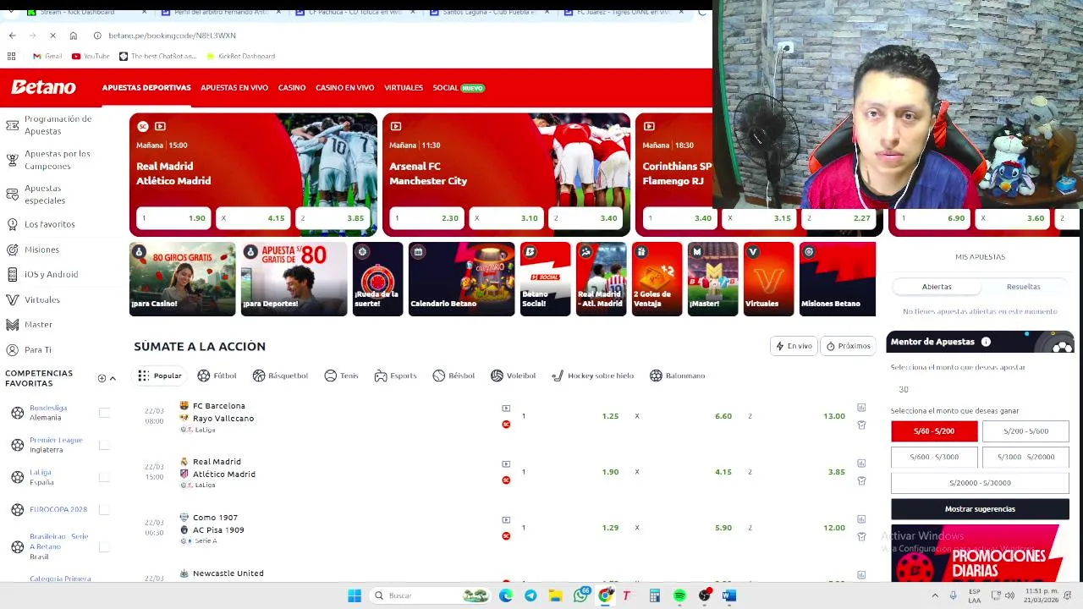1083x609 pixels.
Task: Select S/60 - S/200 winnings range
Action: pyautogui.click(x=934, y=431)
